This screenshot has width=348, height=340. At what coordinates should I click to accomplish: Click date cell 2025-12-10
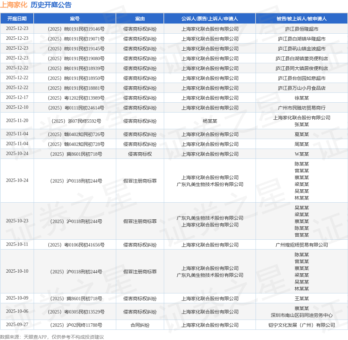coord(17,107)
